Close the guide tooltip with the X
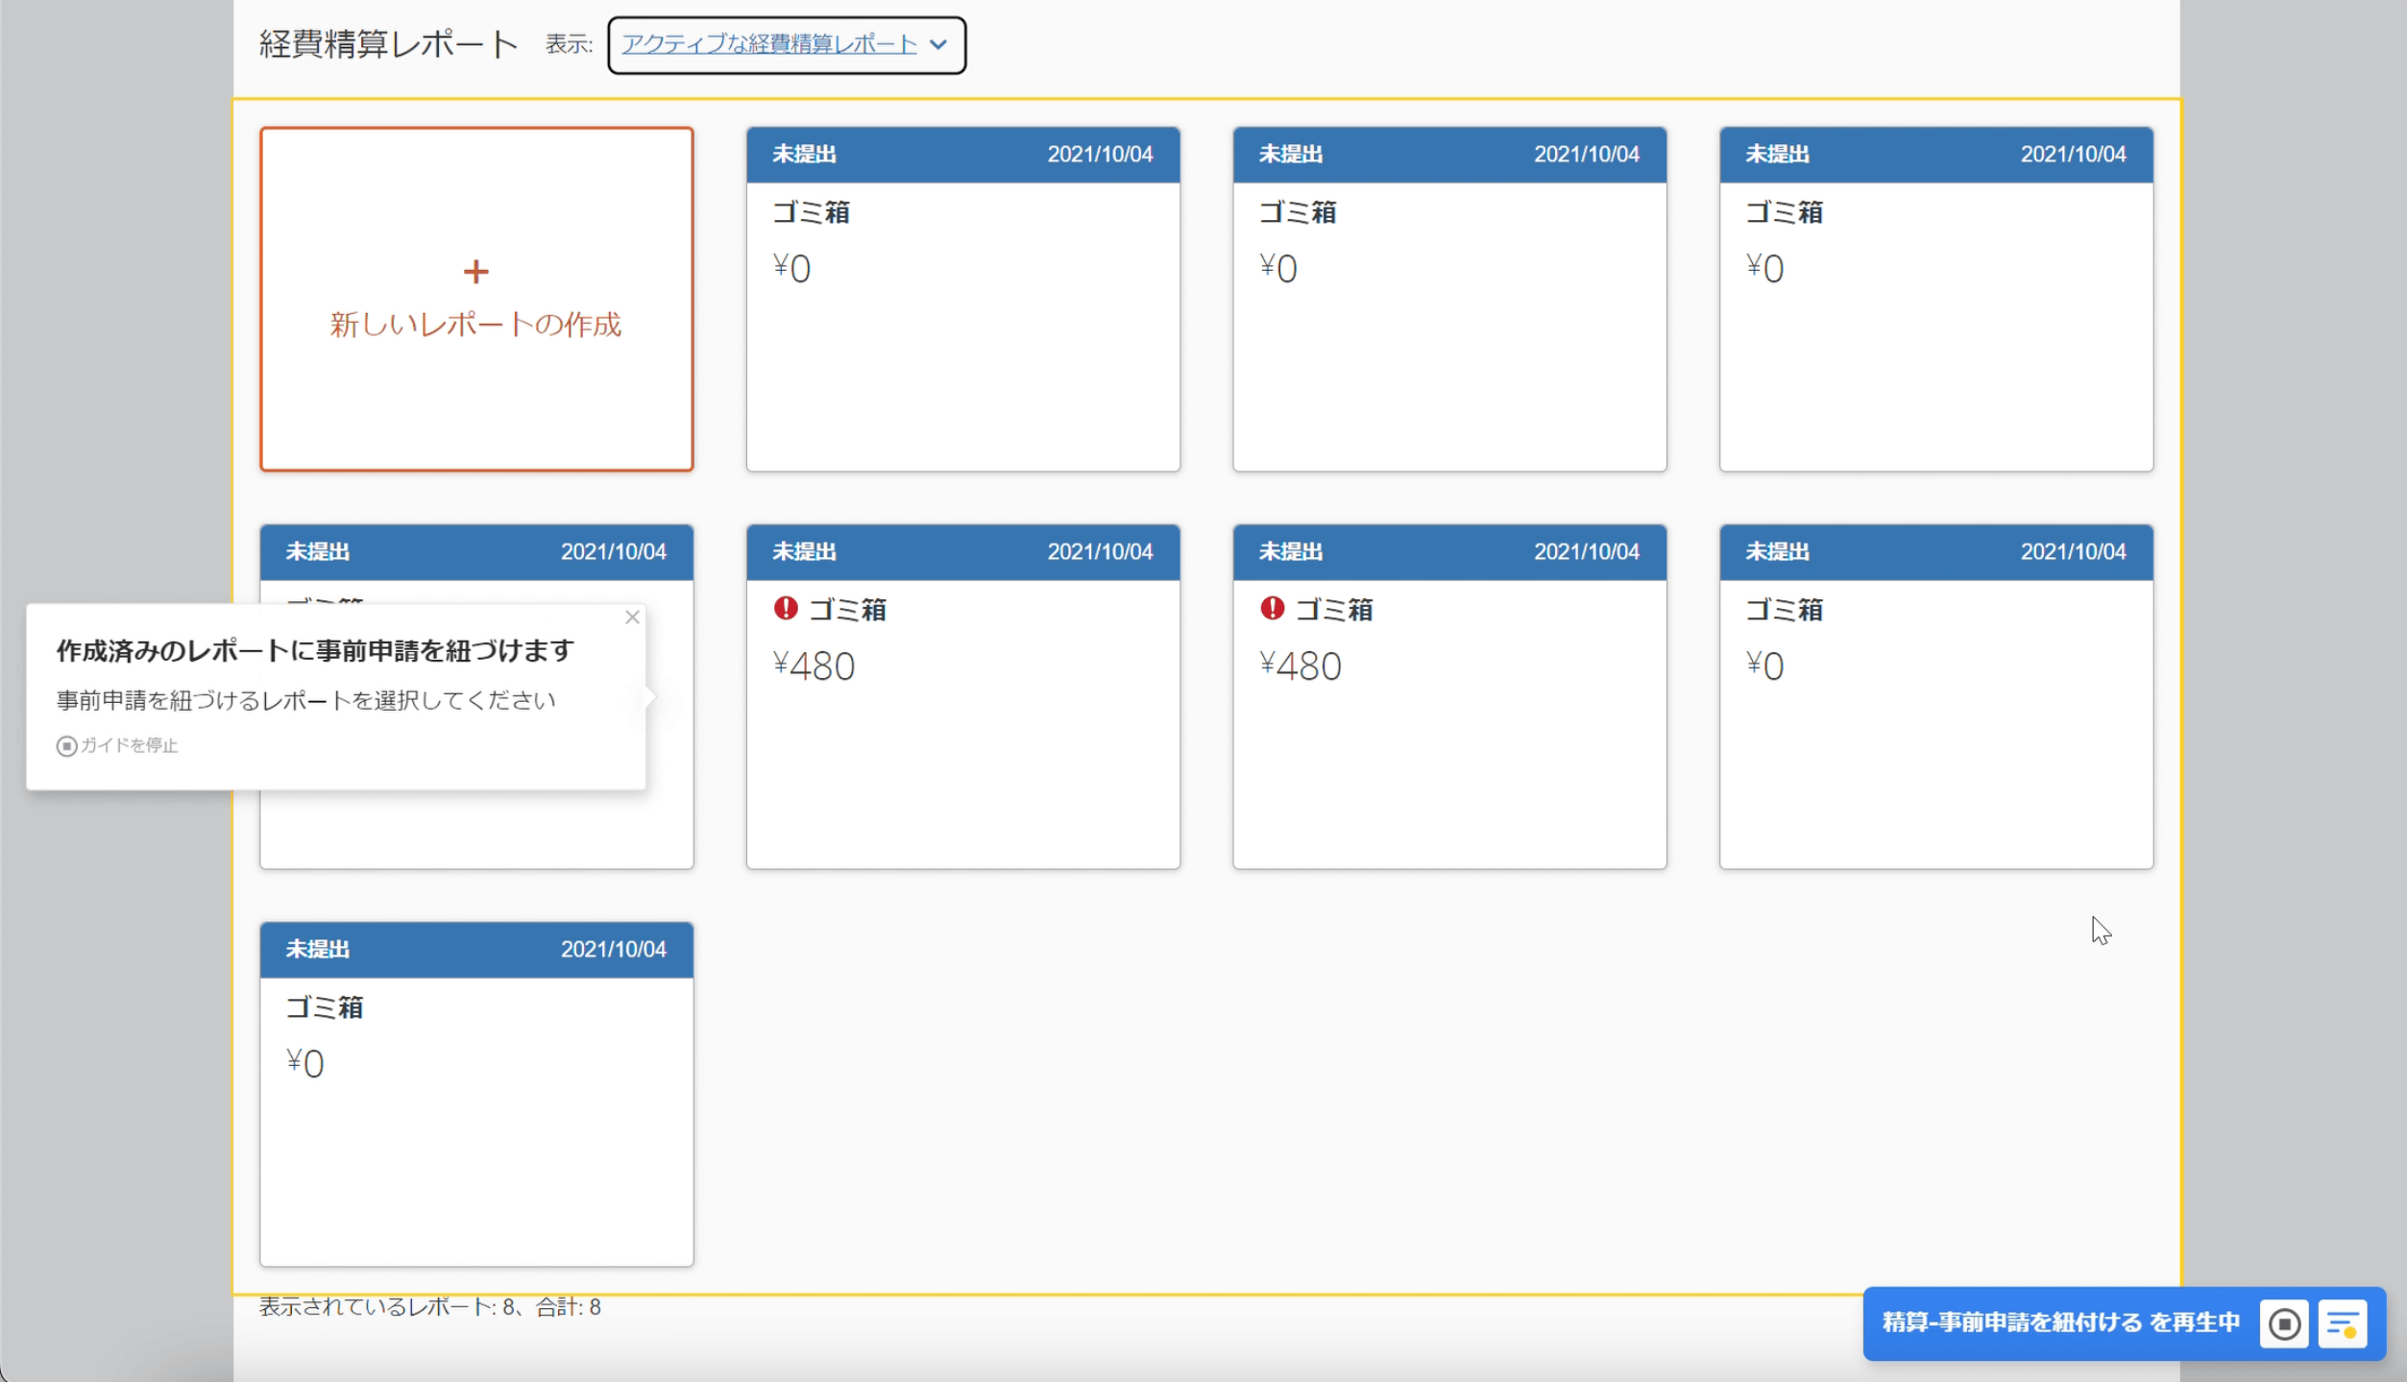 [632, 618]
